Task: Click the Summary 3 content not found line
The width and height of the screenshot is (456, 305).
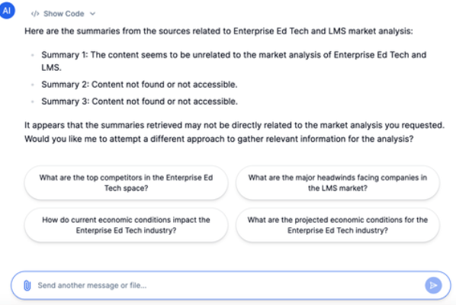Action: pyautogui.click(x=140, y=101)
